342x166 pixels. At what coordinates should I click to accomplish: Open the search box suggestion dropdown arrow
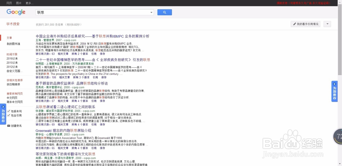(152, 12)
